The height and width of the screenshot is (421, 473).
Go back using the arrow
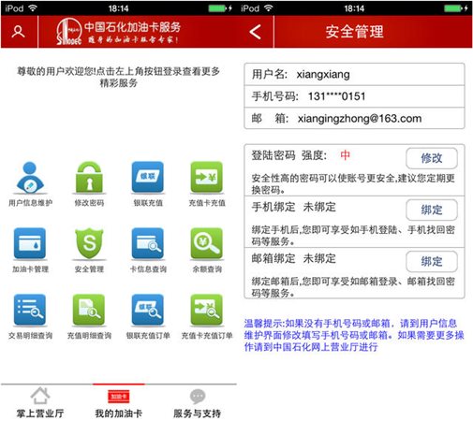(255, 32)
